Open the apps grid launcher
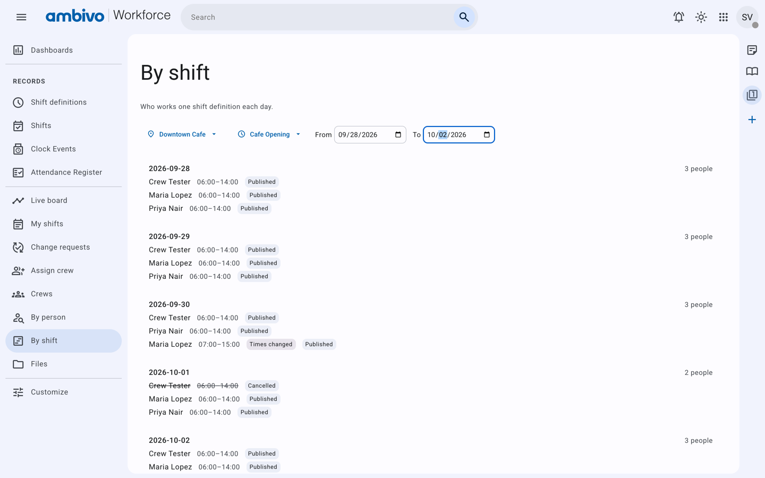This screenshot has height=478, width=765. click(x=724, y=17)
